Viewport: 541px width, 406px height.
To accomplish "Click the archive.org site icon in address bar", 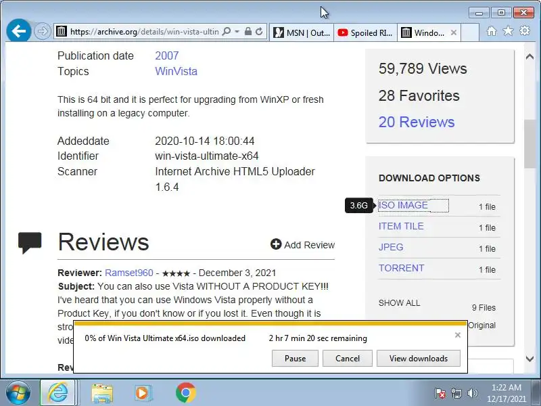I will tap(62, 31).
